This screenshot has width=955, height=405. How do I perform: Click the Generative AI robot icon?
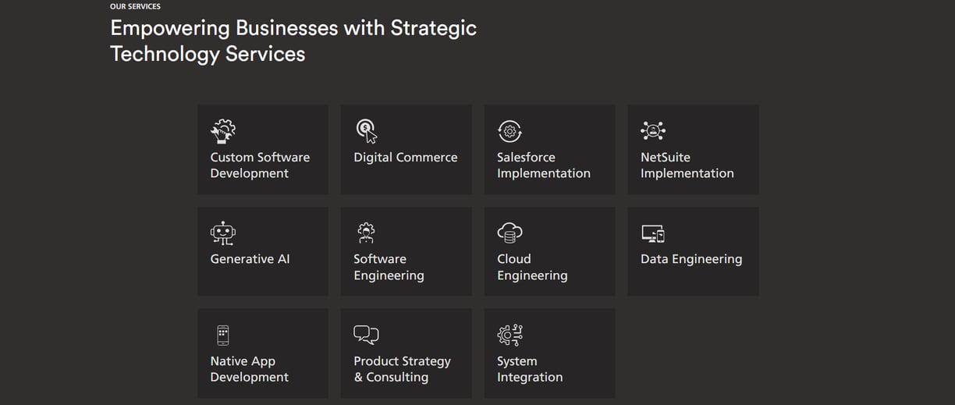[223, 233]
